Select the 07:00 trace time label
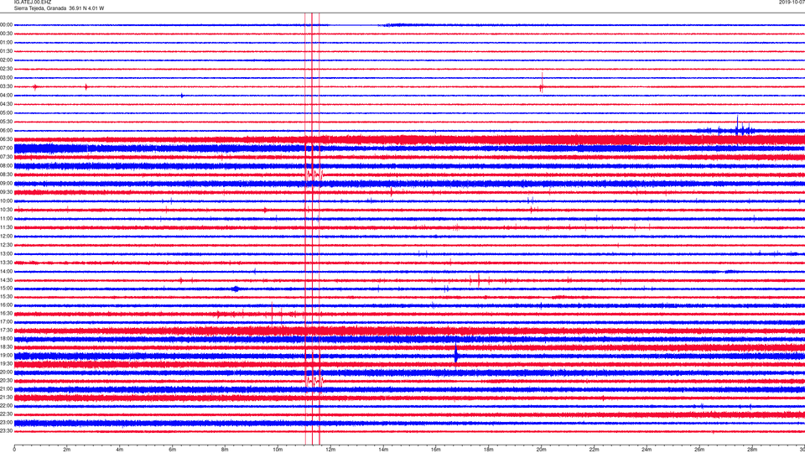 (6, 148)
